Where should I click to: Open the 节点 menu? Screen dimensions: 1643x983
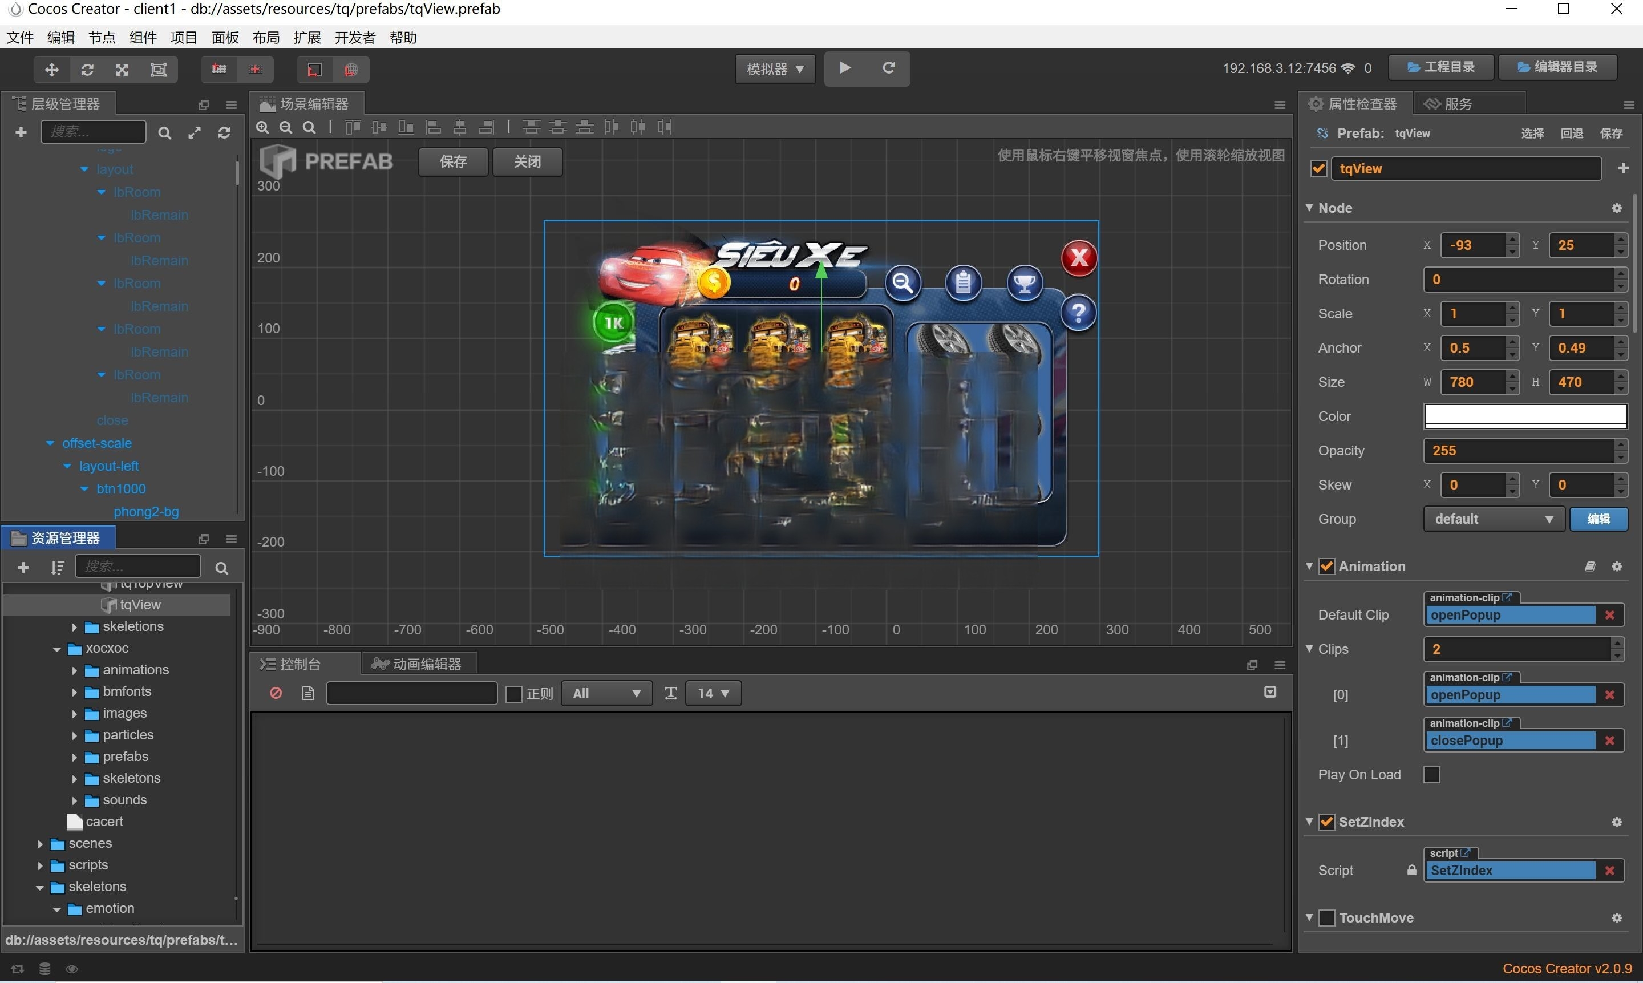pyautogui.click(x=102, y=38)
